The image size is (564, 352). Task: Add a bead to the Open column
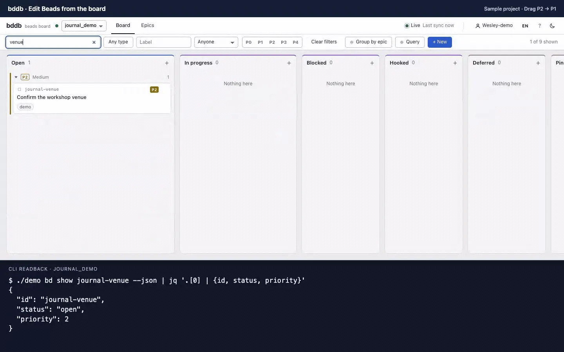coord(167,63)
